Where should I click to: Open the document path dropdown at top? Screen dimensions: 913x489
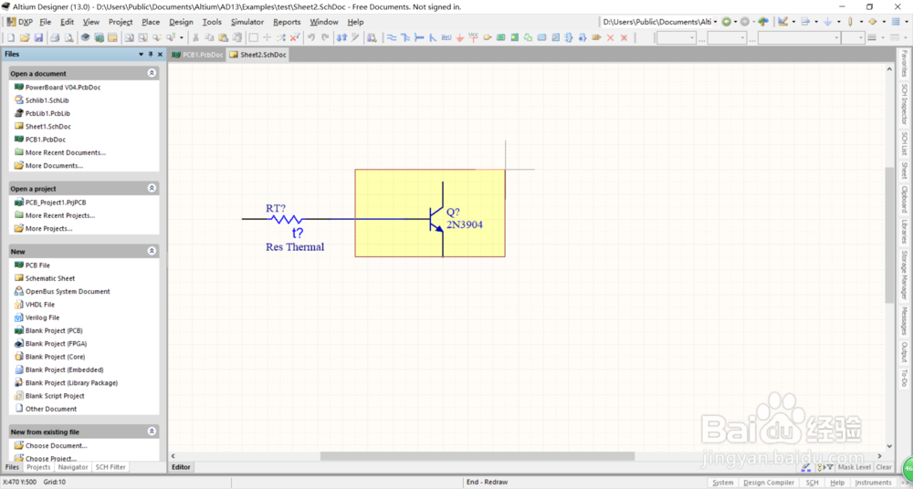tap(715, 22)
